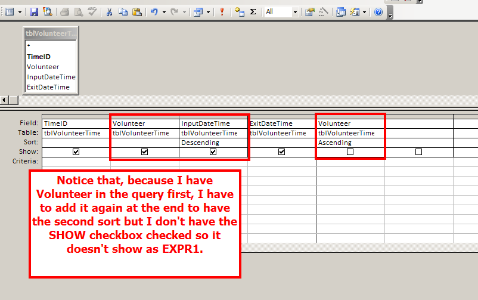Click the Print toolbar icon
Screen dimensions: 478x300
tap(64, 12)
